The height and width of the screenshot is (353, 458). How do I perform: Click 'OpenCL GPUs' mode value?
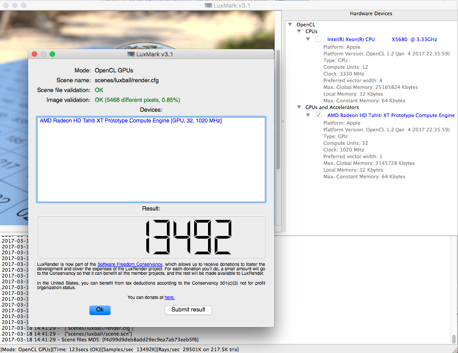(114, 70)
